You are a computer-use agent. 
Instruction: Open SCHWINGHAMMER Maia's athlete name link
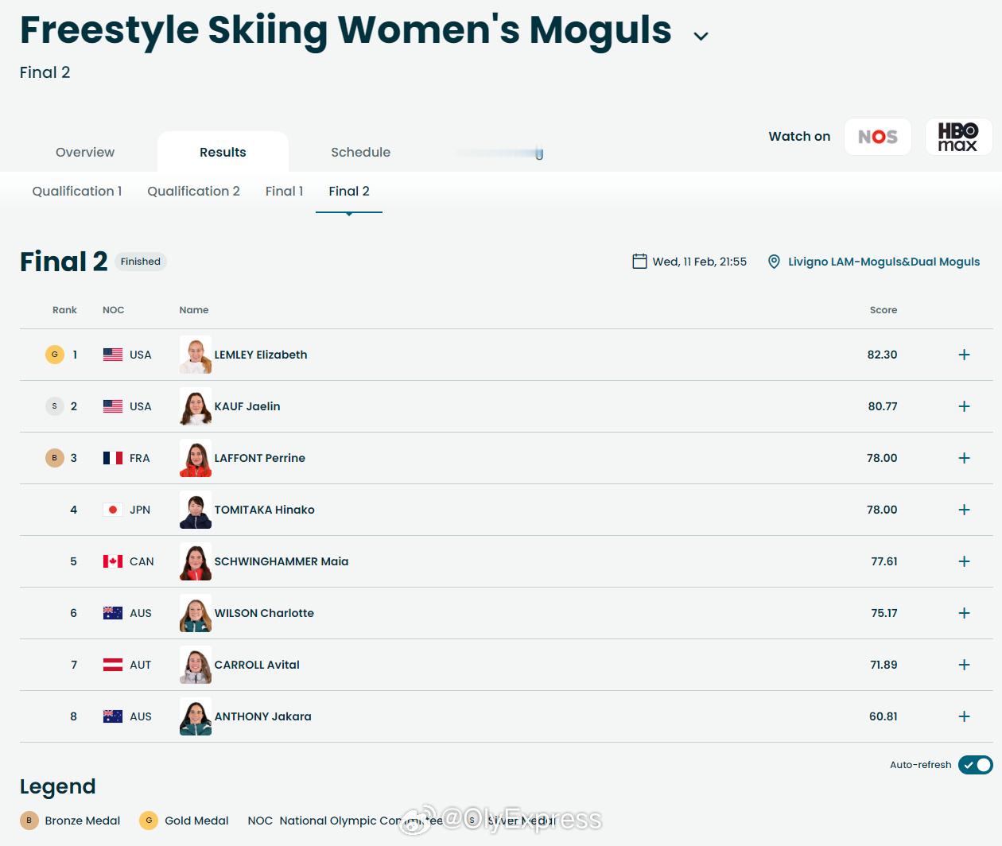click(x=282, y=561)
